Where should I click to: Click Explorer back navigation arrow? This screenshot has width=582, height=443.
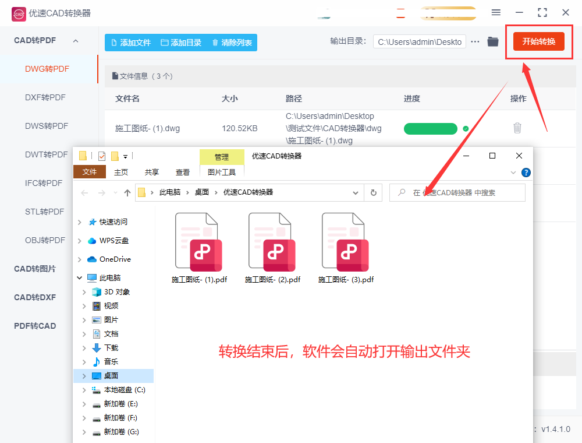[x=84, y=192]
